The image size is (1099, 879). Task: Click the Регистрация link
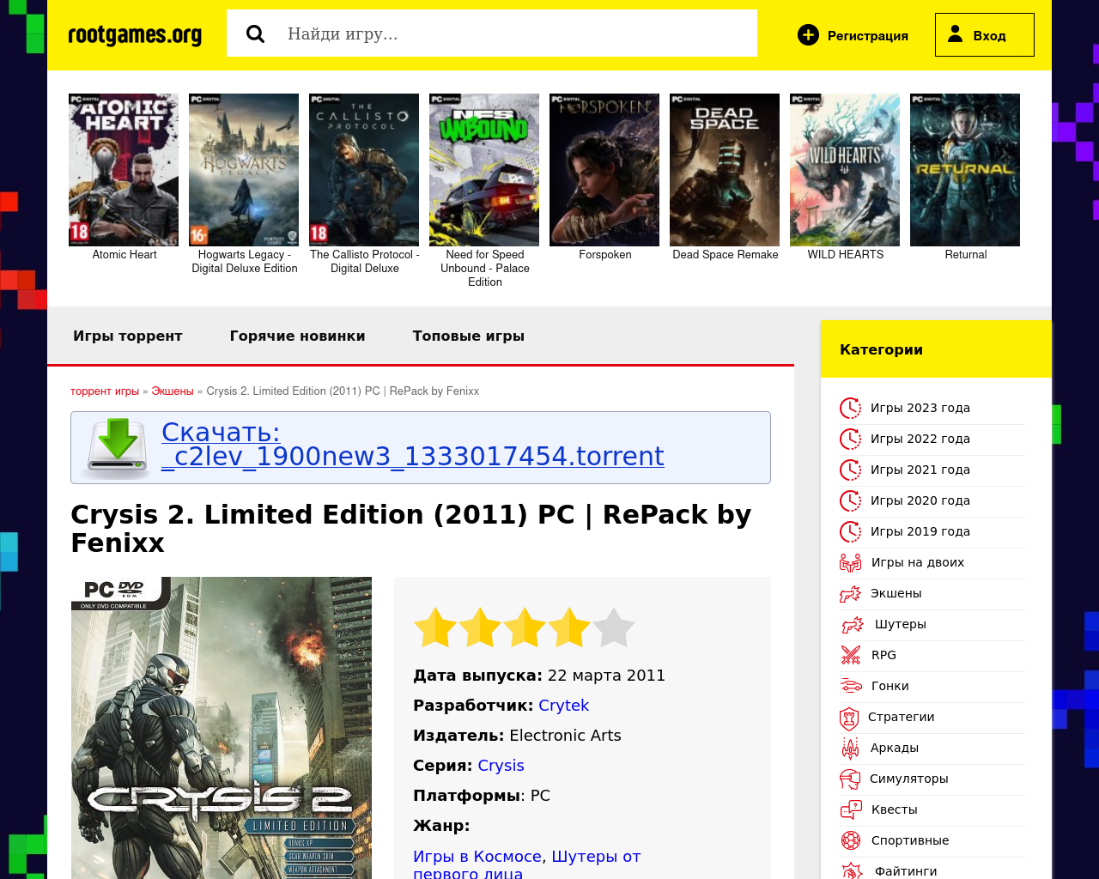coord(867,36)
